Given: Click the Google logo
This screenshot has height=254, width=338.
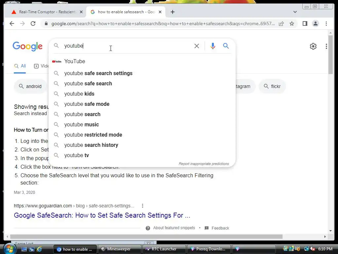Looking at the screenshot, I should pyautogui.click(x=28, y=46).
